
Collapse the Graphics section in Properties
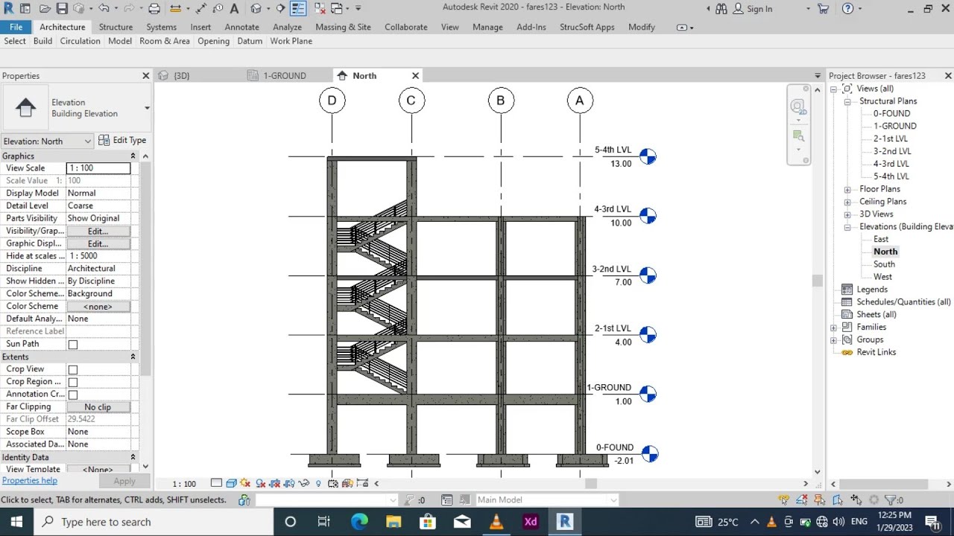(133, 156)
